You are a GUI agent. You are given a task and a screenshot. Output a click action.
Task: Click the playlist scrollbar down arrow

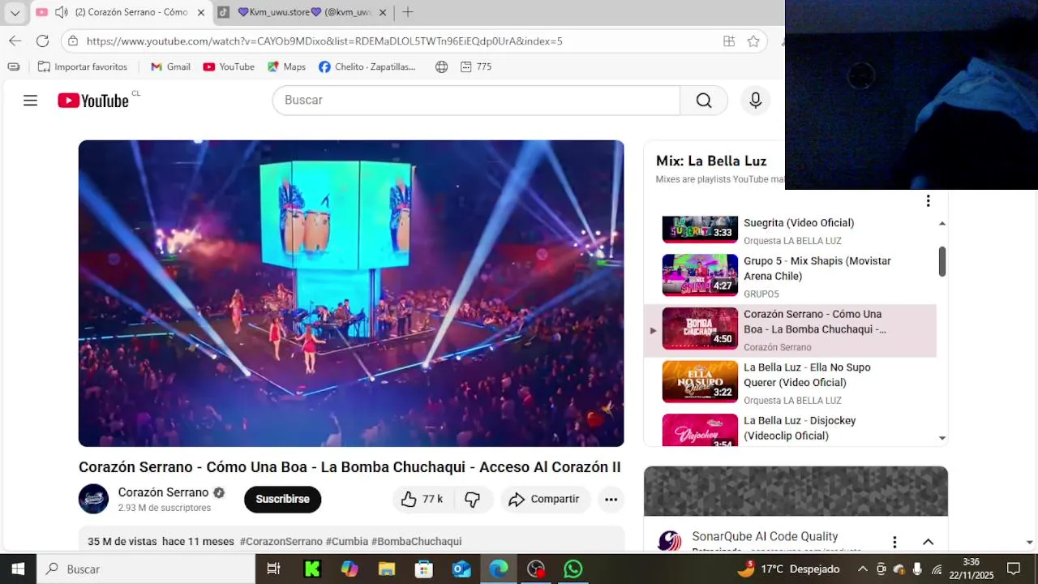click(x=942, y=438)
